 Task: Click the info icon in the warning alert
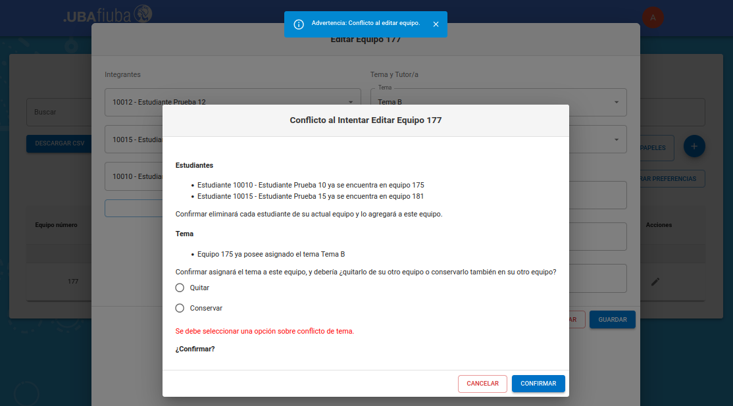pyautogui.click(x=299, y=24)
